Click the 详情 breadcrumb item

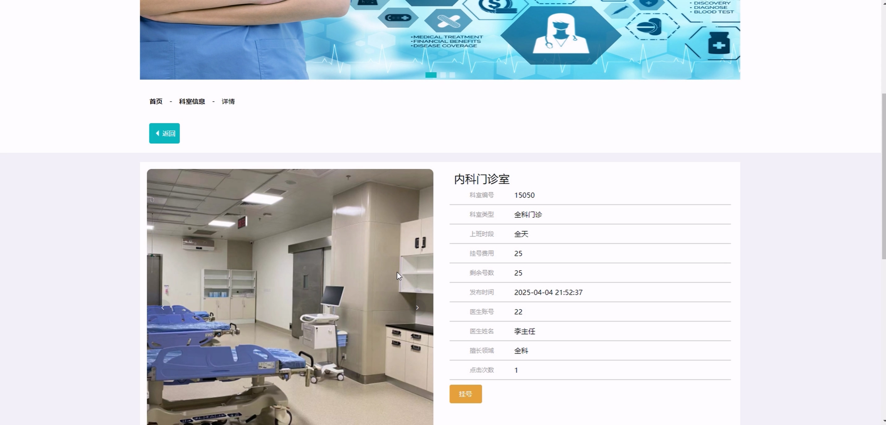228,101
